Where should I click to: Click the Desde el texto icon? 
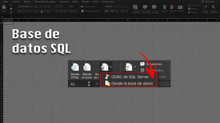coord(87,67)
